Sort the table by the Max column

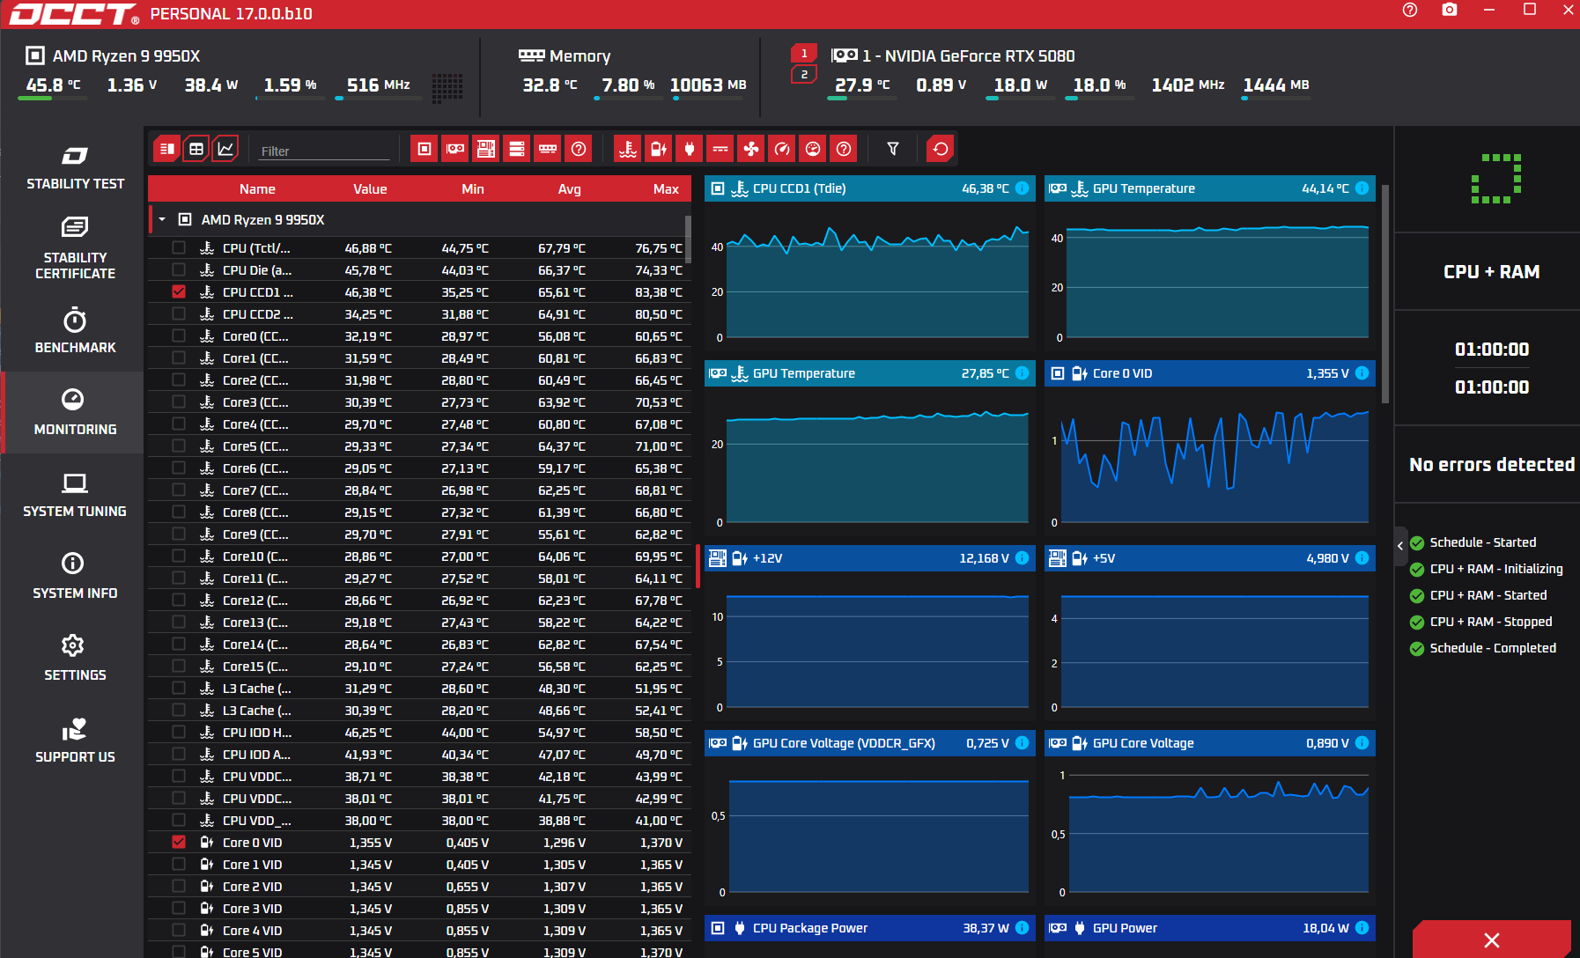click(666, 189)
